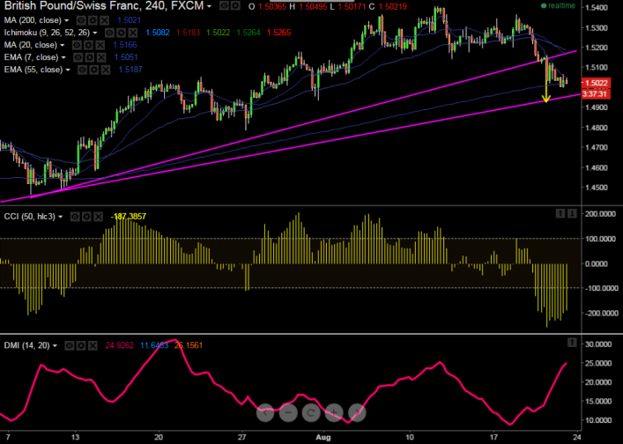Zoom in using the round plus button

click(334, 412)
